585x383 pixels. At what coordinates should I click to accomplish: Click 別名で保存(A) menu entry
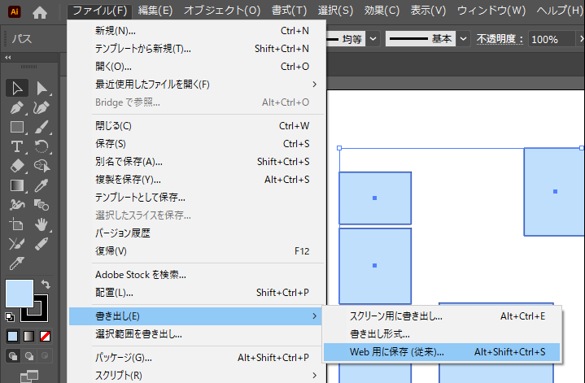tap(129, 161)
